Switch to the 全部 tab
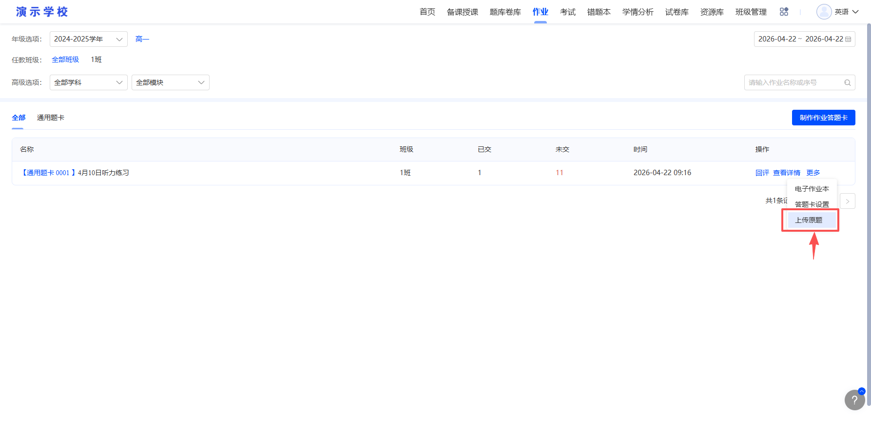 [x=19, y=118]
